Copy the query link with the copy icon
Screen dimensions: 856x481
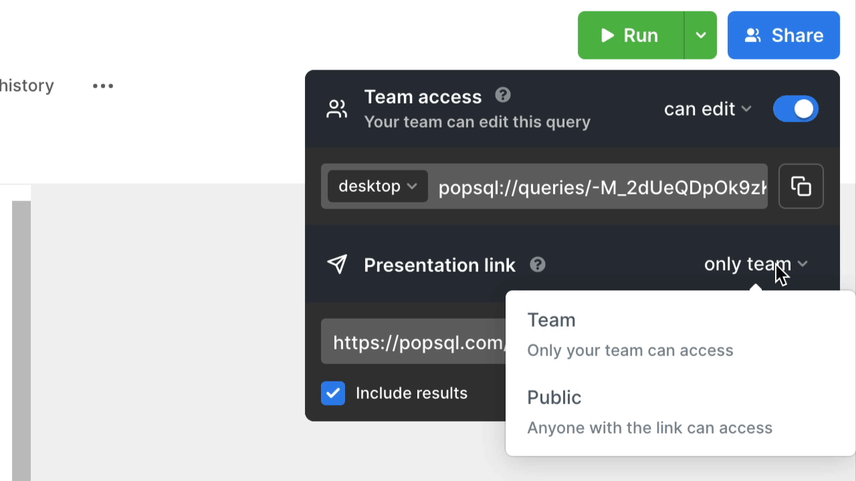(801, 186)
